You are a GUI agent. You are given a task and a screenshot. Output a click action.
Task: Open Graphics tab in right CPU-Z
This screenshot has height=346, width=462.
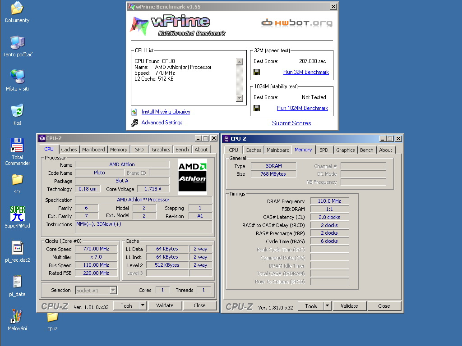tap(345, 150)
